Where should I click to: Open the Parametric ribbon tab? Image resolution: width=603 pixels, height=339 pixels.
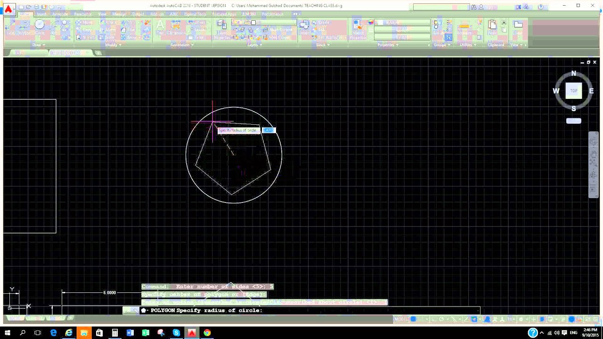(83, 14)
